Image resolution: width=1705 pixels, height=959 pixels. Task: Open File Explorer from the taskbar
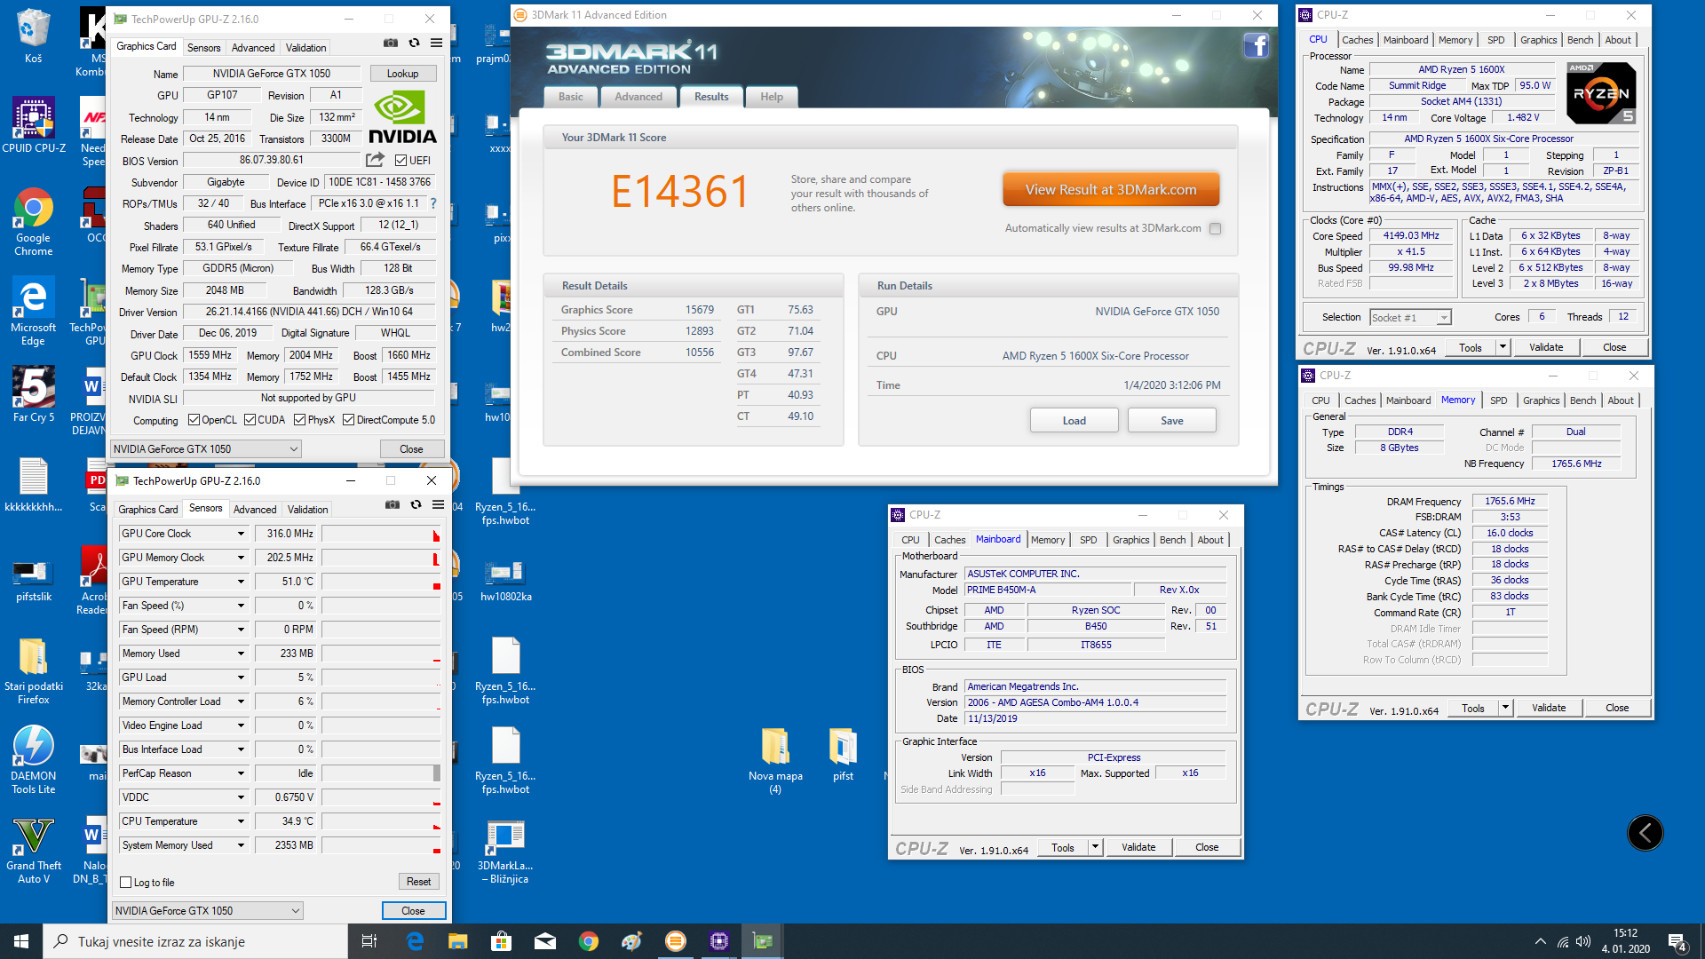tap(457, 941)
